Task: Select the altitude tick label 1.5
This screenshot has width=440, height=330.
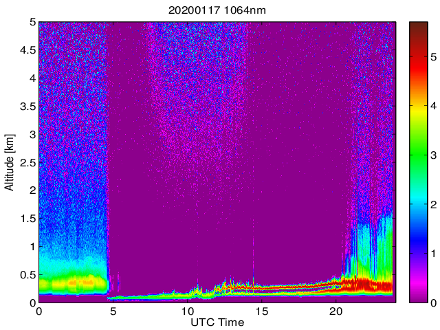Action: coord(27,218)
